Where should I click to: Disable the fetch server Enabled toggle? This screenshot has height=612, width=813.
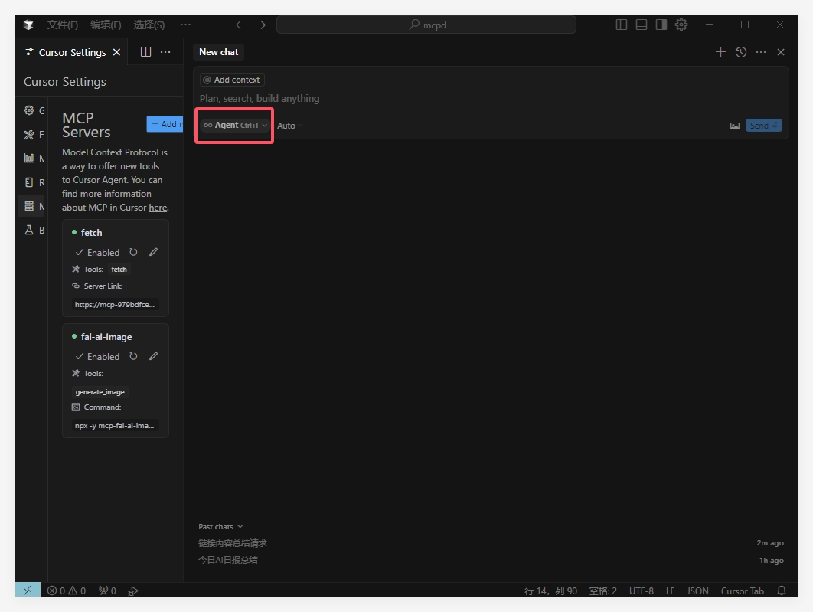point(97,252)
